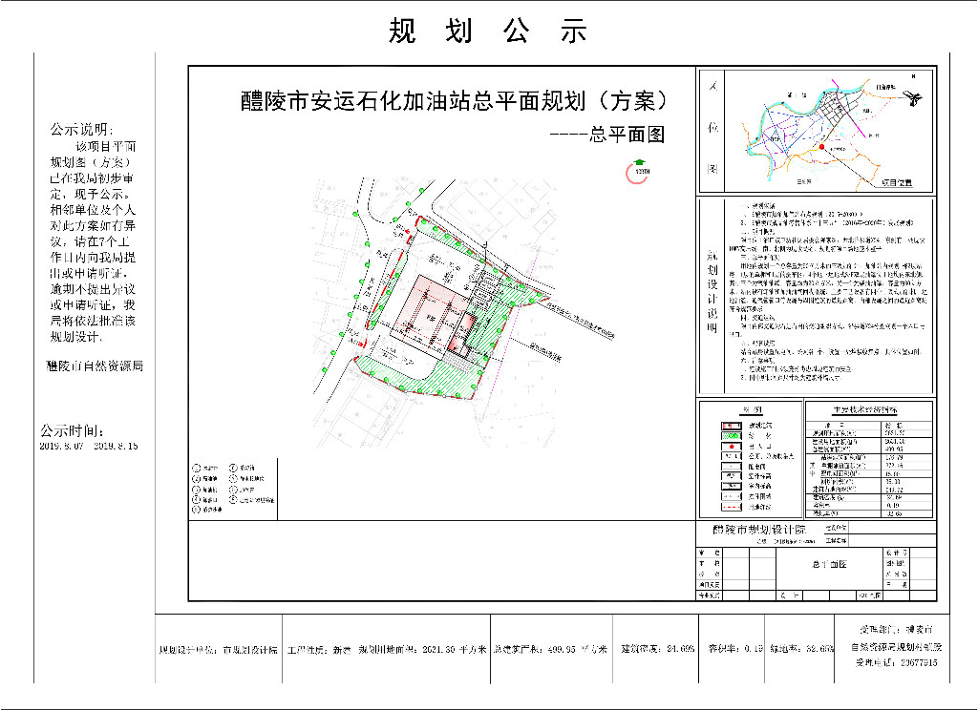
Task: Click the 醴陵市安运石化加油站总平面规划 title
Action: pos(453,101)
